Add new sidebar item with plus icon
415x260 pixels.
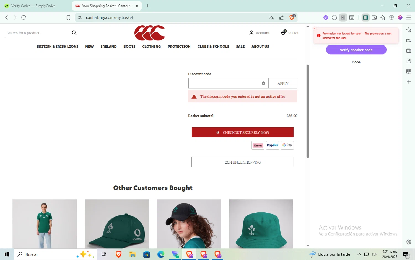coord(409,82)
